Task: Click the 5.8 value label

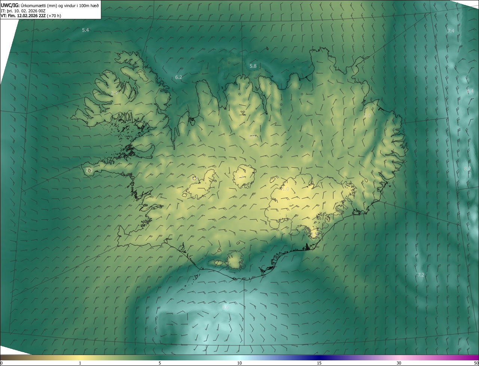Action: pos(253,66)
